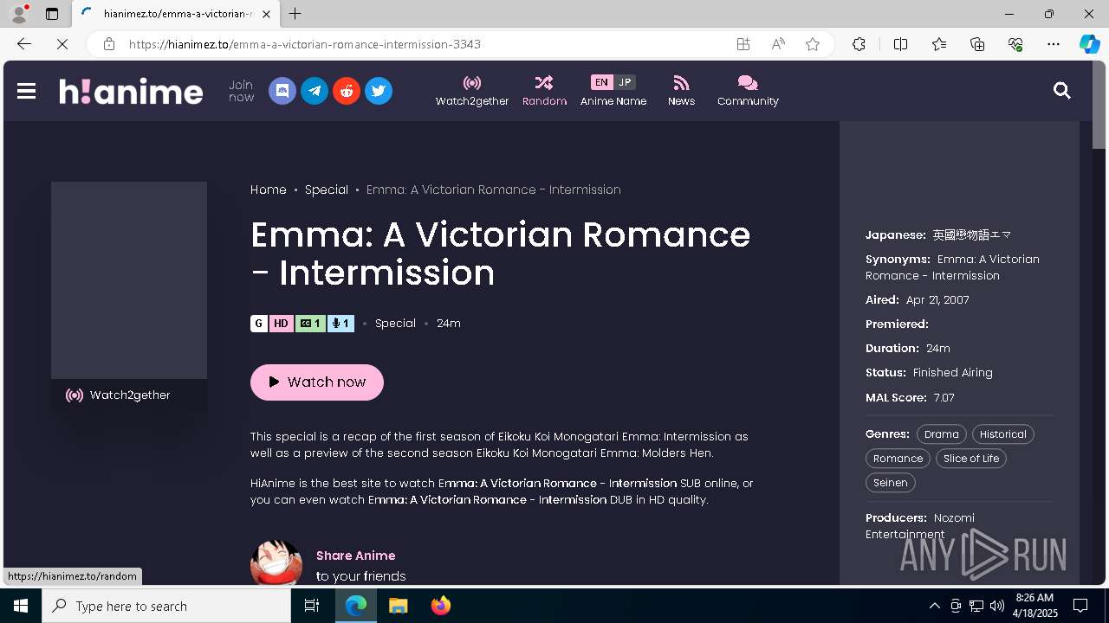Filter by the Drama genre

(x=942, y=434)
